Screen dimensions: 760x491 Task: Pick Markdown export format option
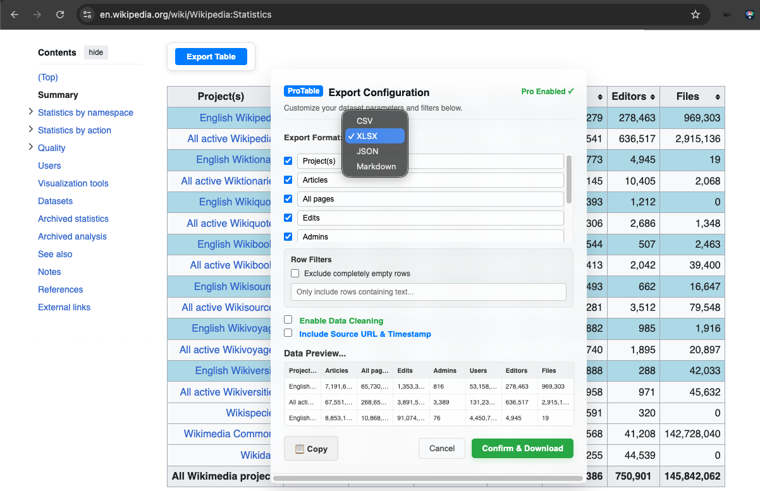374,166
